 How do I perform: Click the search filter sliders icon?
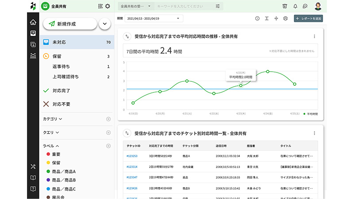218,6
